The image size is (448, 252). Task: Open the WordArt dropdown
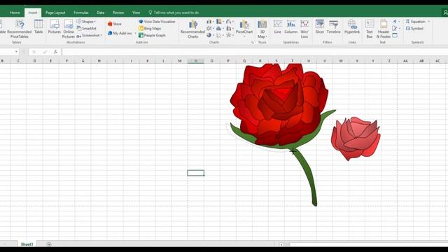click(396, 22)
